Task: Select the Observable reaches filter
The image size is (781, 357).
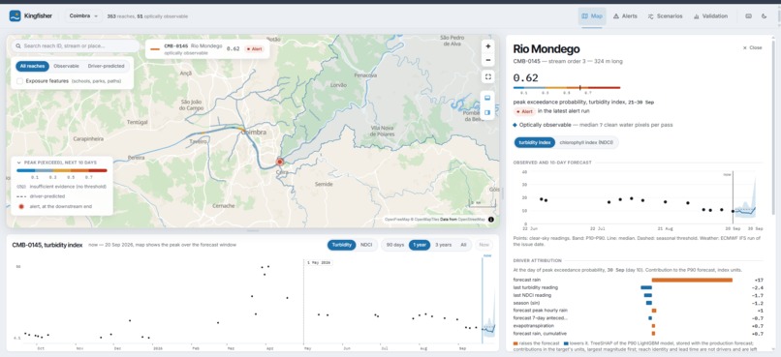Action: click(66, 66)
